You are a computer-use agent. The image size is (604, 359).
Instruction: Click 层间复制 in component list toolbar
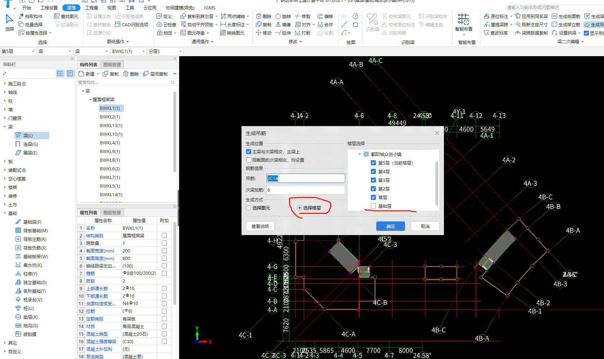pyautogui.click(x=155, y=74)
